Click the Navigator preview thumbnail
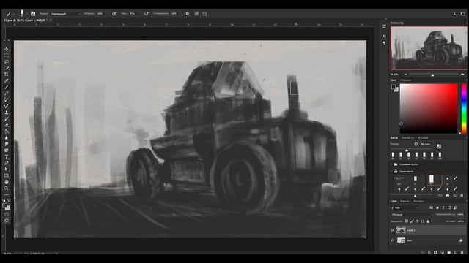Screen dimensions: 469x263 [429, 48]
